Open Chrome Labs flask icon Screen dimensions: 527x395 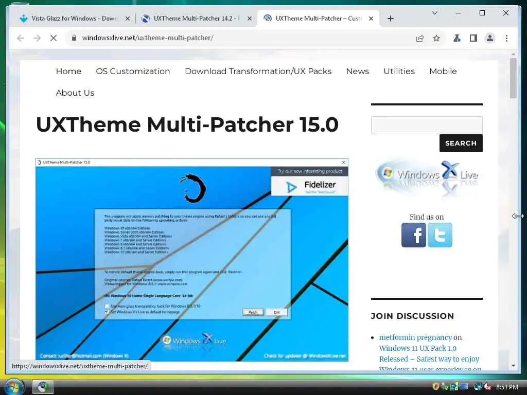coord(456,38)
